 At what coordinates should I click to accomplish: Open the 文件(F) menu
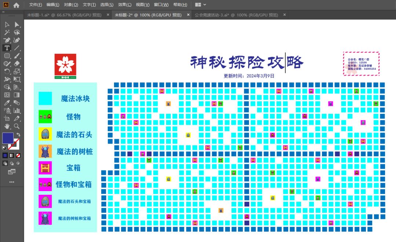coord(35,5)
